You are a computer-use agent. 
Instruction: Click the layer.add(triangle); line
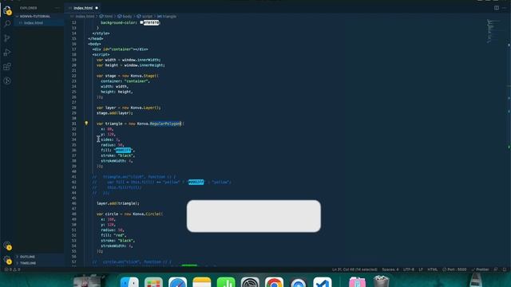click(x=118, y=203)
